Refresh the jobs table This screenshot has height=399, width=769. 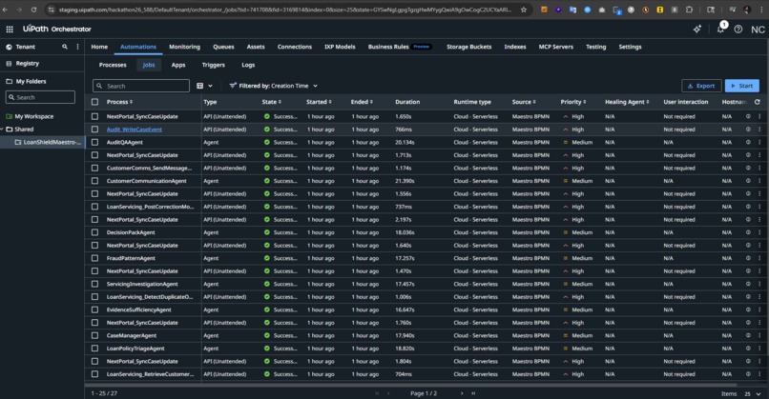point(758,102)
